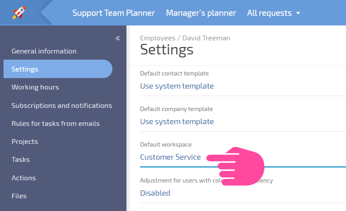This screenshot has width=346, height=211.
Task: Click the Default contact template label
Action: (174, 73)
